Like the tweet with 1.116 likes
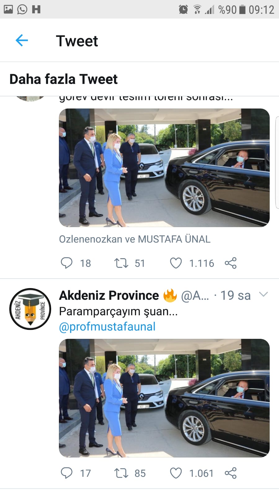This screenshot has height=496, width=279. (x=176, y=263)
